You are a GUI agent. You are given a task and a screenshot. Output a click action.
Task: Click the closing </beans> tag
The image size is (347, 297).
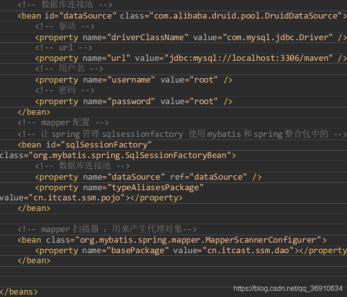[x=19, y=292]
